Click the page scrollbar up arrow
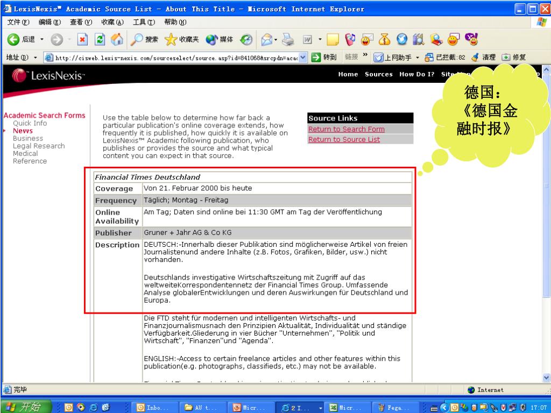Screen dimensions: 551x413 (x=547, y=69)
